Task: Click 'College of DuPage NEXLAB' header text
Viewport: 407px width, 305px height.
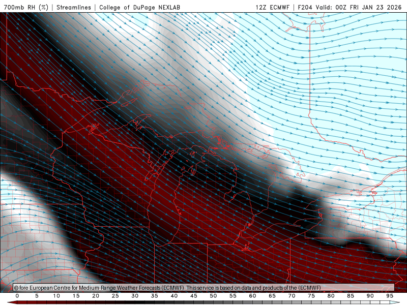Action: pyautogui.click(x=139, y=7)
